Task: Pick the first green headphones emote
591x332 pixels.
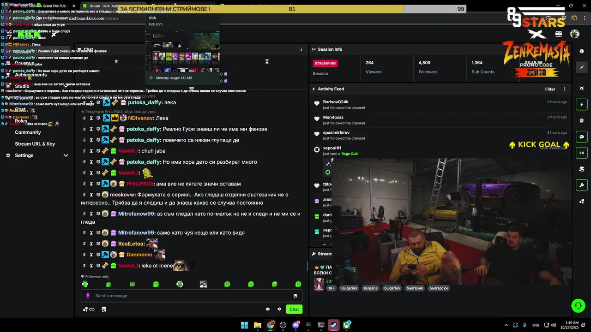Action: coord(85,284)
